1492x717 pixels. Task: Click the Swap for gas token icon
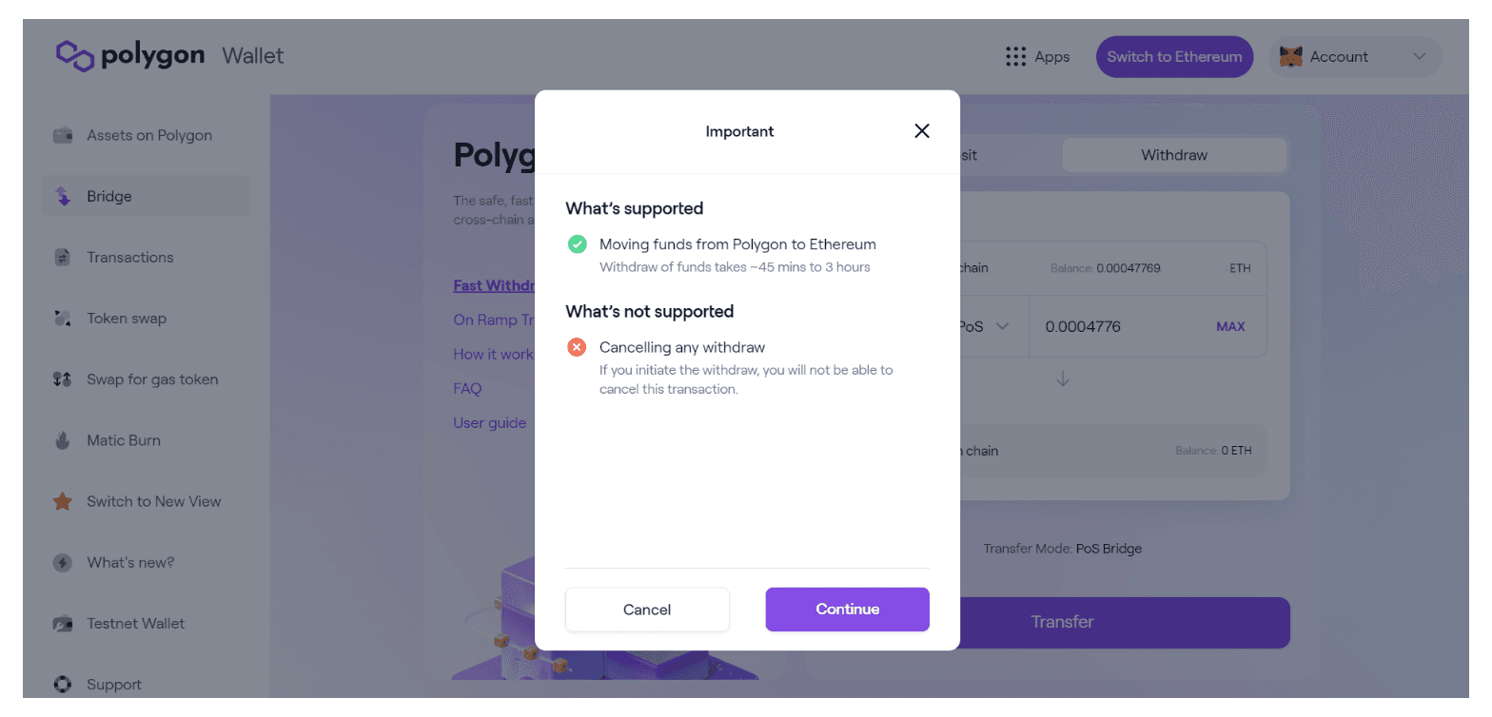pyautogui.click(x=63, y=379)
